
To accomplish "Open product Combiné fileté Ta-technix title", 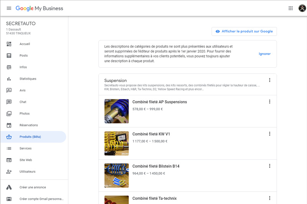I will (155, 198).
